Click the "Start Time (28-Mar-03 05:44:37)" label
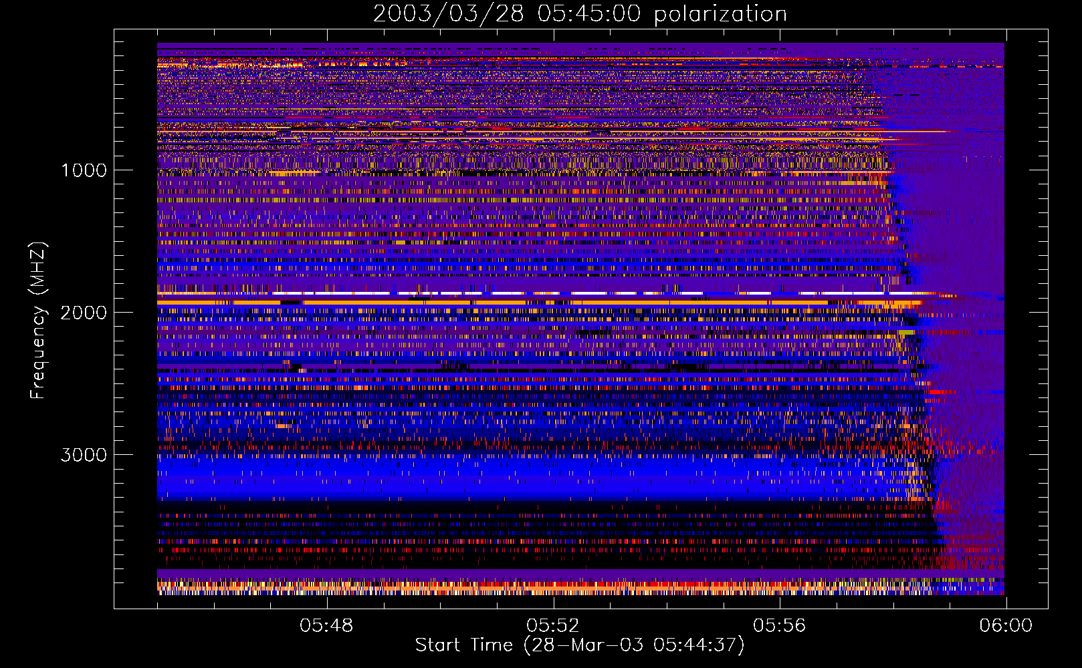Screen dimensions: 1082x668 (x=580, y=645)
